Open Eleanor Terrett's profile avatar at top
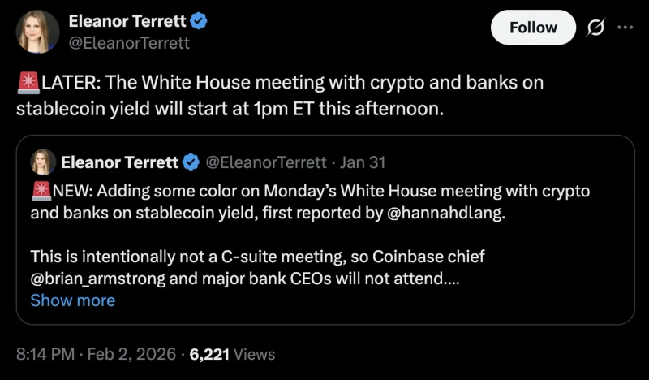649x380 pixels. (37, 32)
